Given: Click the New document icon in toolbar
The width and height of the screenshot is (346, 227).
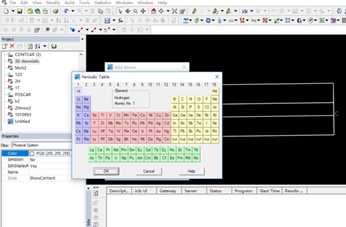Looking at the screenshot, I should click(x=6, y=11).
